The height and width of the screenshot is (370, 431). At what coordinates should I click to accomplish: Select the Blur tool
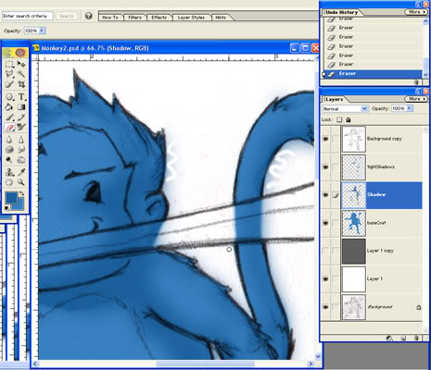9,140
